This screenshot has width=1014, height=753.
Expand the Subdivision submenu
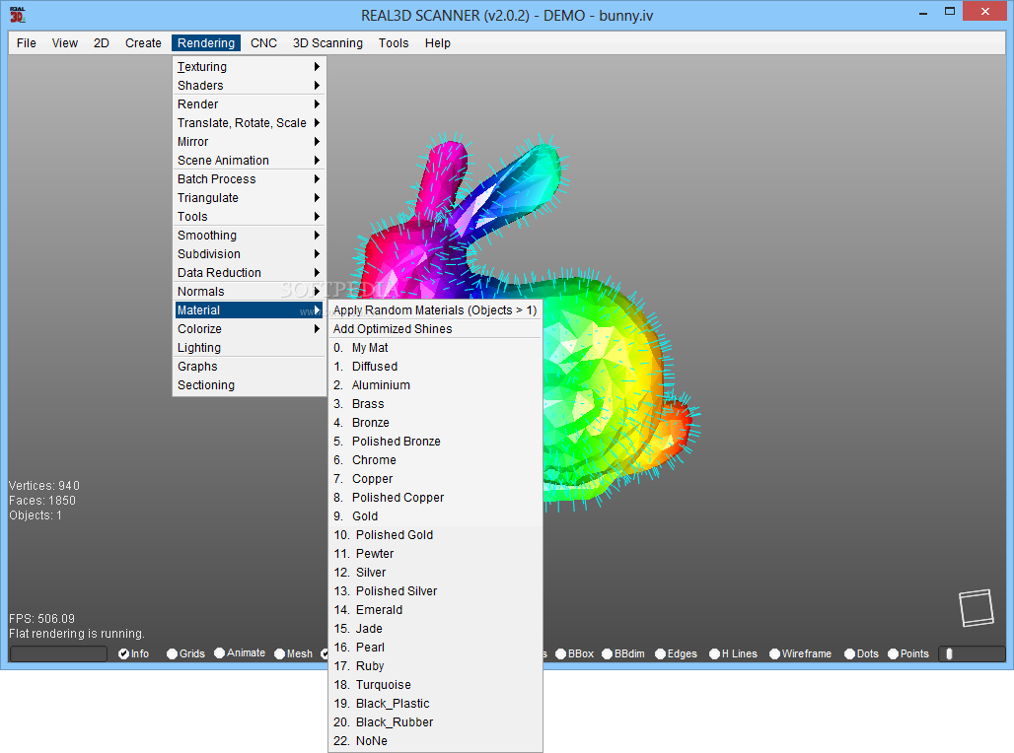pos(249,254)
